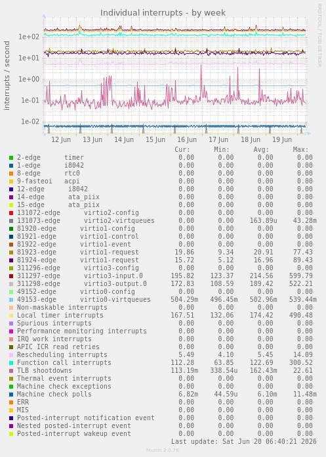Click the Last update timestamp line
Image resolution: width=326 pixels, height=457 pixels.
pos(244,442)
